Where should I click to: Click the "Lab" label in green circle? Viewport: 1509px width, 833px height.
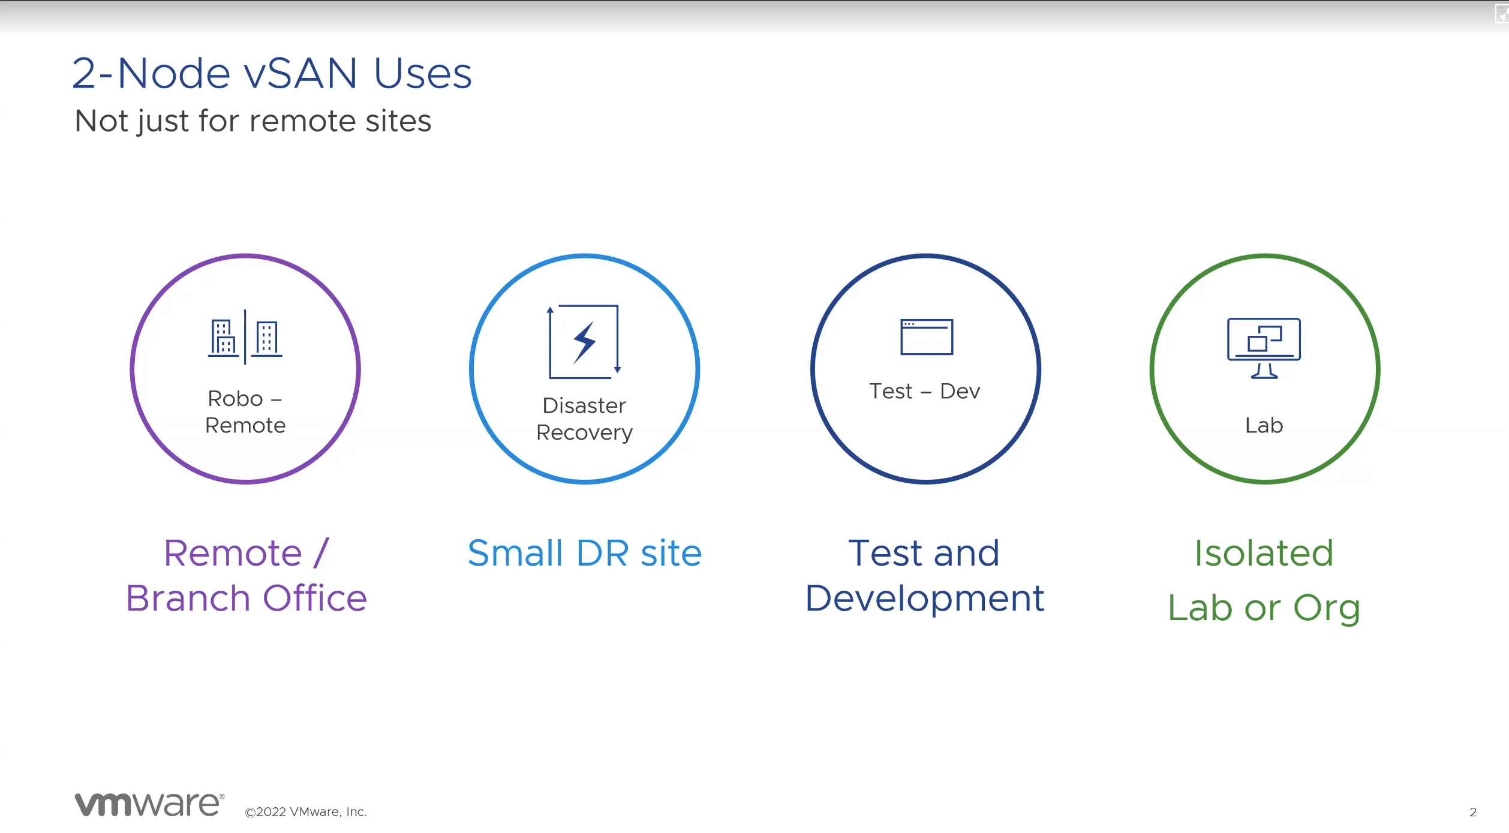tap(1264, 426)
